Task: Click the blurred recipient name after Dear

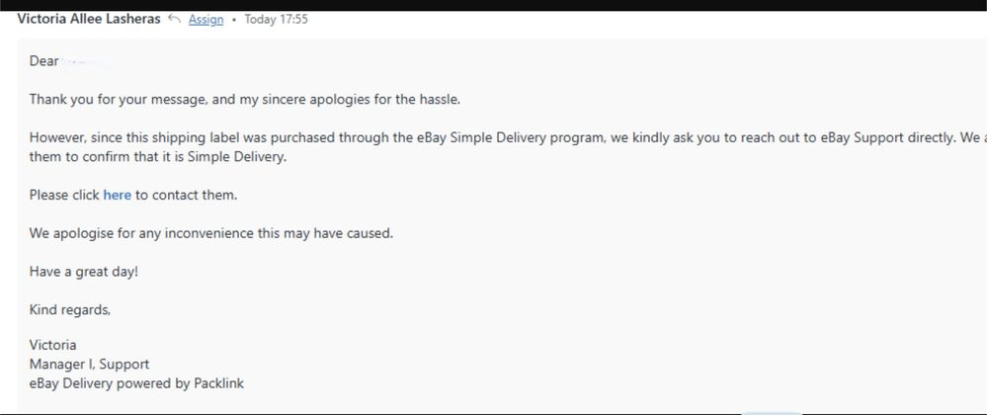Action: click(x=86, y=62)
